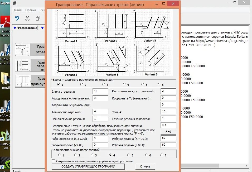Choose segment arrangement variant 5 radio

point(143,84)
